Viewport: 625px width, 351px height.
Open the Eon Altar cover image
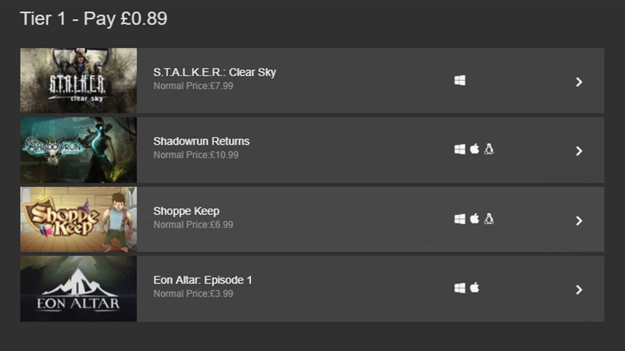tap(78, 289)
